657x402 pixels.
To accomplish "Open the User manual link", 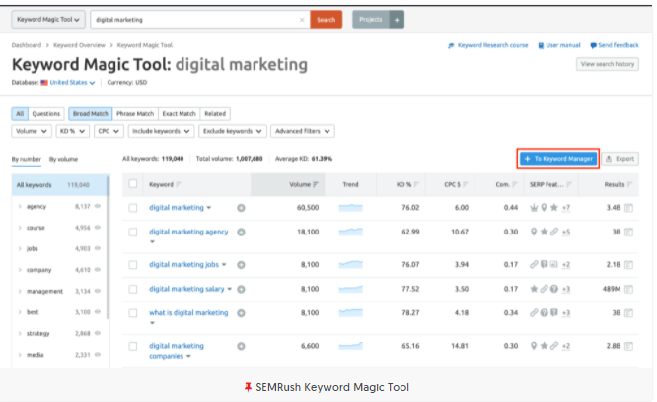I will click(x=559, y=45).
